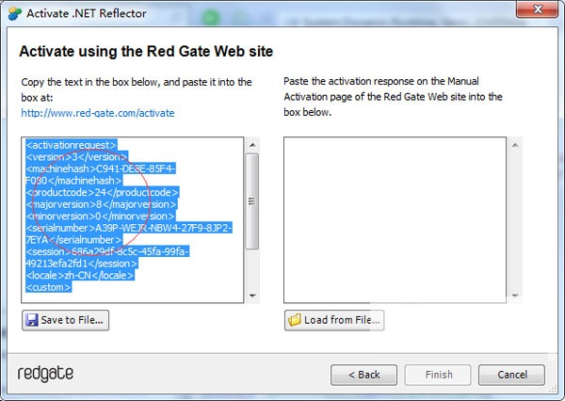This screenshot has height=401, width=565.
Task: Click the Save to File... button
Action: [65, 320]
